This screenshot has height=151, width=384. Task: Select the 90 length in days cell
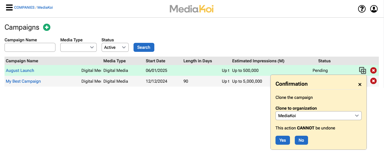pyautogui.click(x=186, y=81)
